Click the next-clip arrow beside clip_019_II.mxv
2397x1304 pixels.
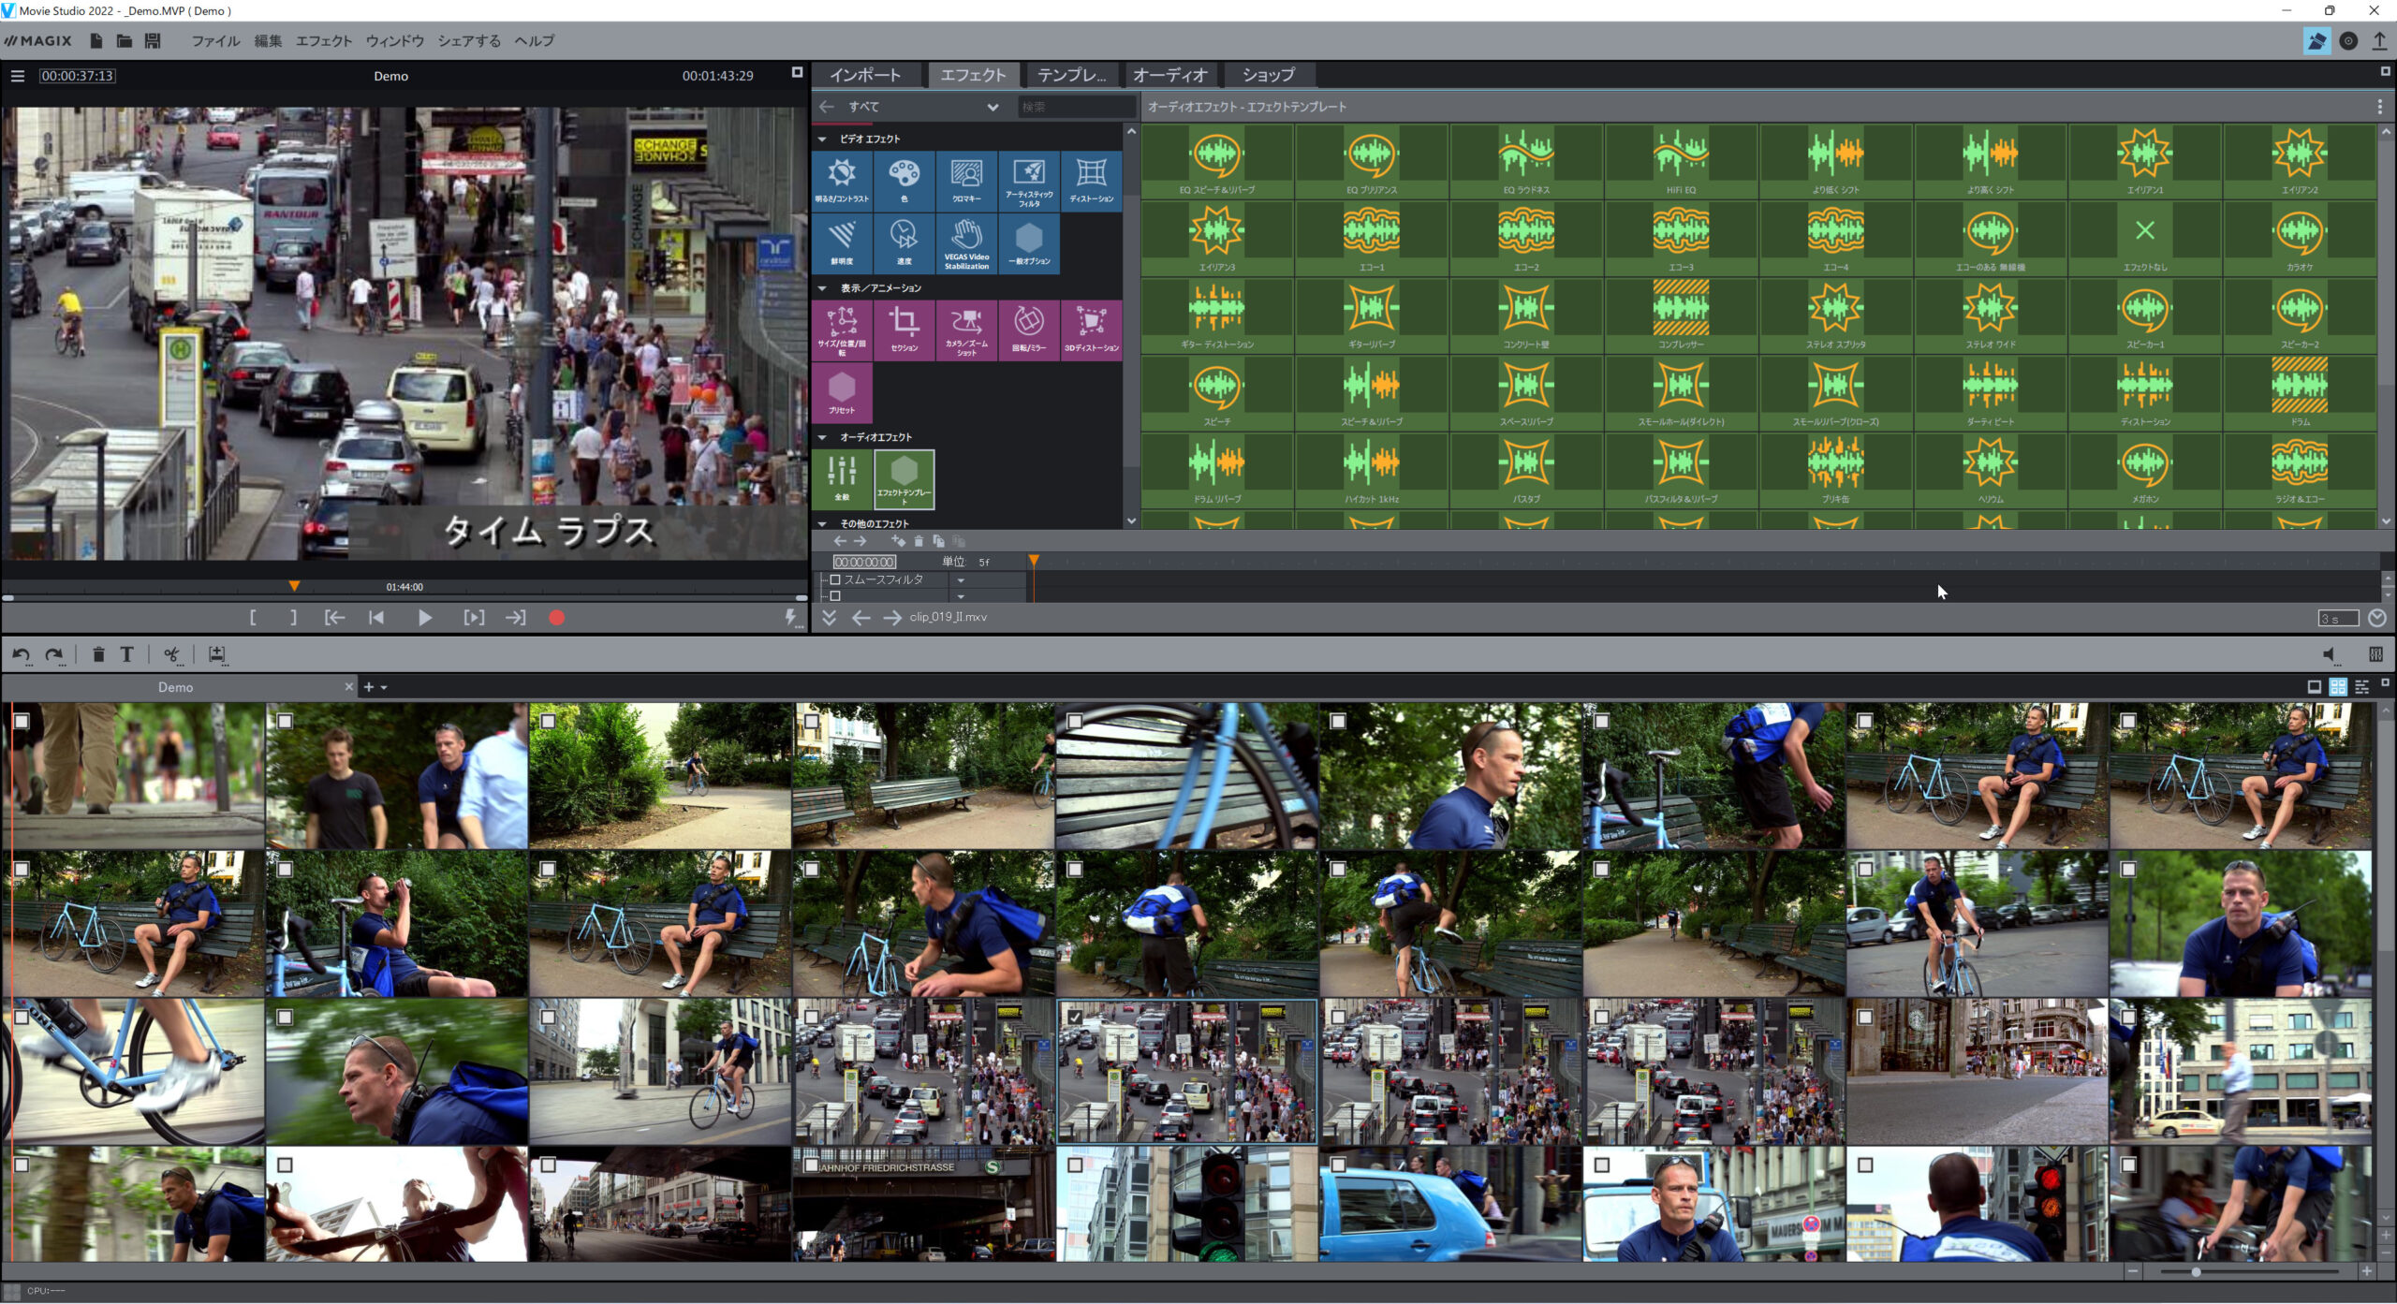point(891,617)
